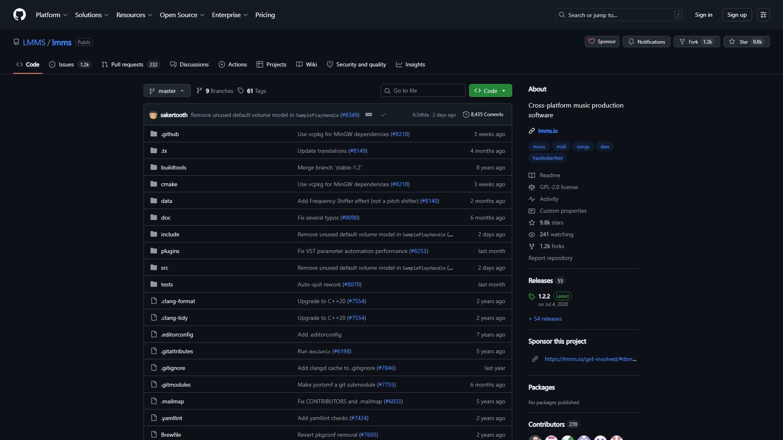Screen dimensions: 783x440
Task: Open the plugins folder icon
Action: tap(154, 251)
